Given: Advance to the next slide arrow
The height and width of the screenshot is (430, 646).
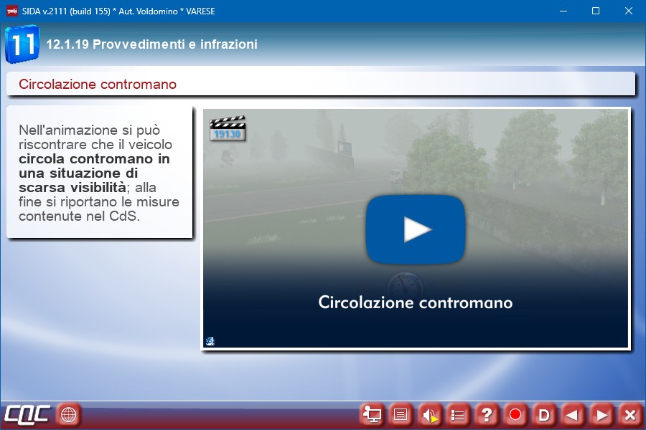Looking at the screenshot, I should coord(601,414).
